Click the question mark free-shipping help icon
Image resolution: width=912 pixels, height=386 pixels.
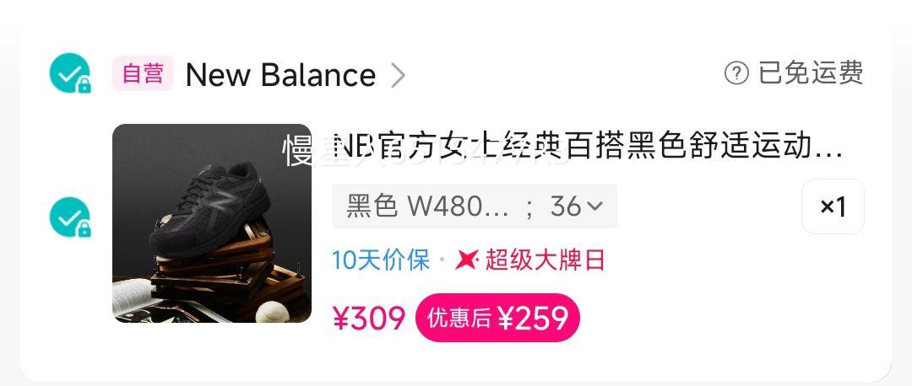click(x=736, y=73)
